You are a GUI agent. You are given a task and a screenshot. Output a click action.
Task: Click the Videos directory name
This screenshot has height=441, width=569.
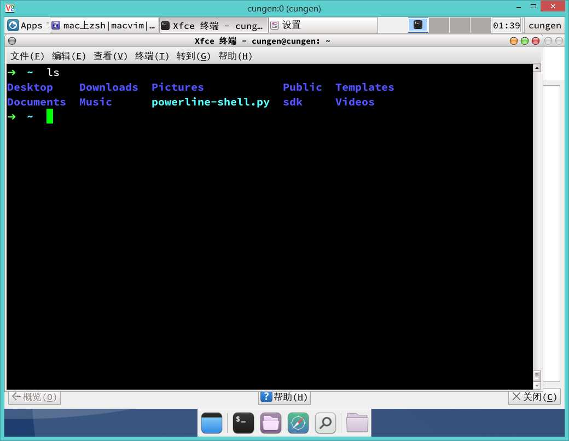[355, 102]
